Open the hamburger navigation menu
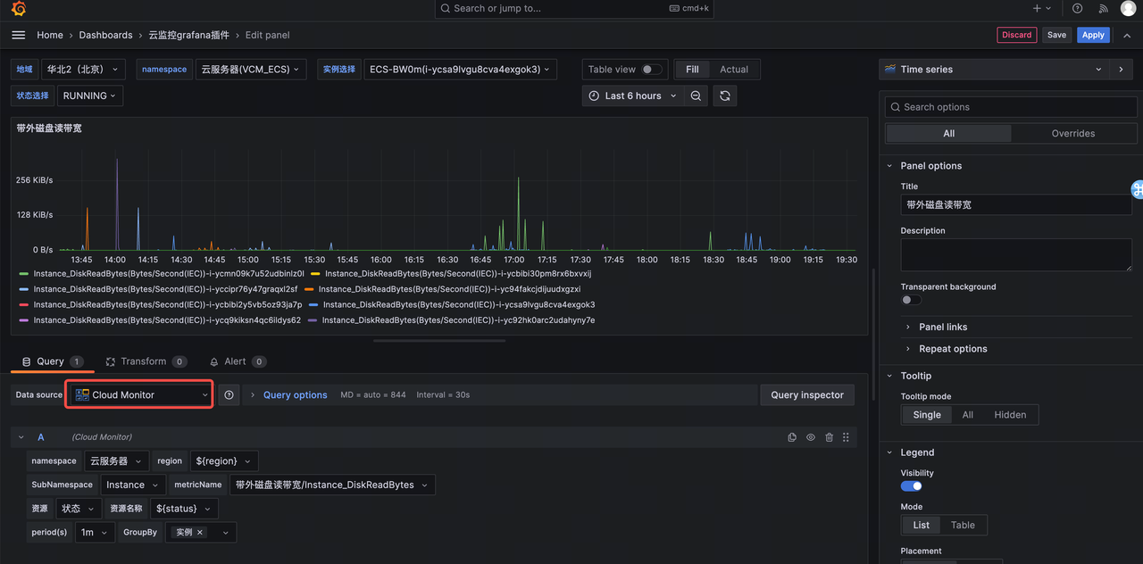This screenshot has width=1143, height=564. [18, 35]
